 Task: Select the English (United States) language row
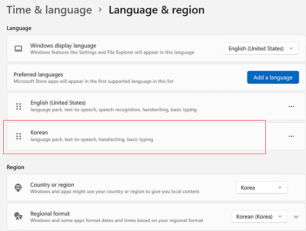point(156,107)
